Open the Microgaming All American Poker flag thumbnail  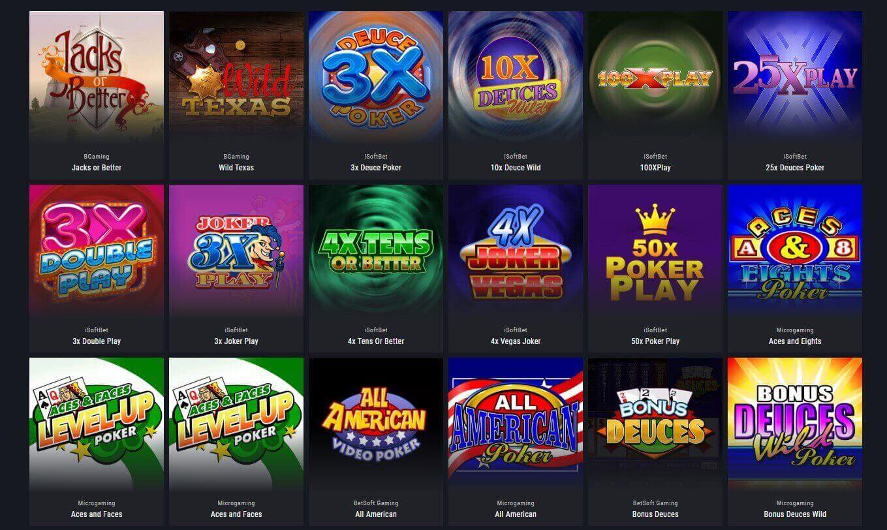pyautogui.click(x=516, y=425)
